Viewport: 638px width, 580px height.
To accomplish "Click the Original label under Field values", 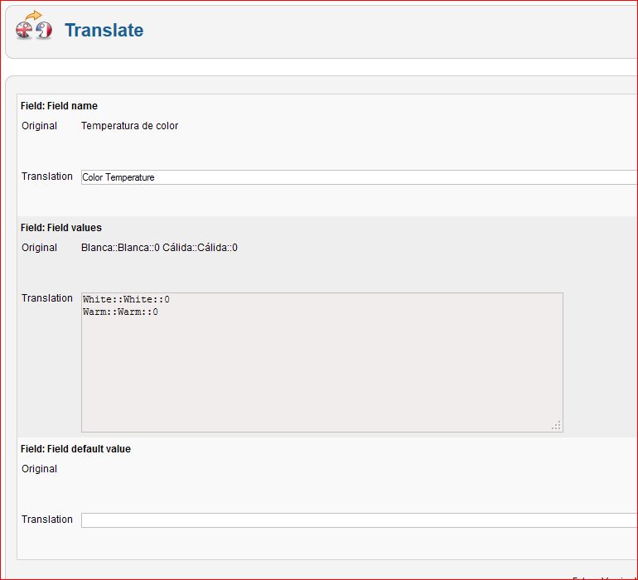I will coord(39,248).
